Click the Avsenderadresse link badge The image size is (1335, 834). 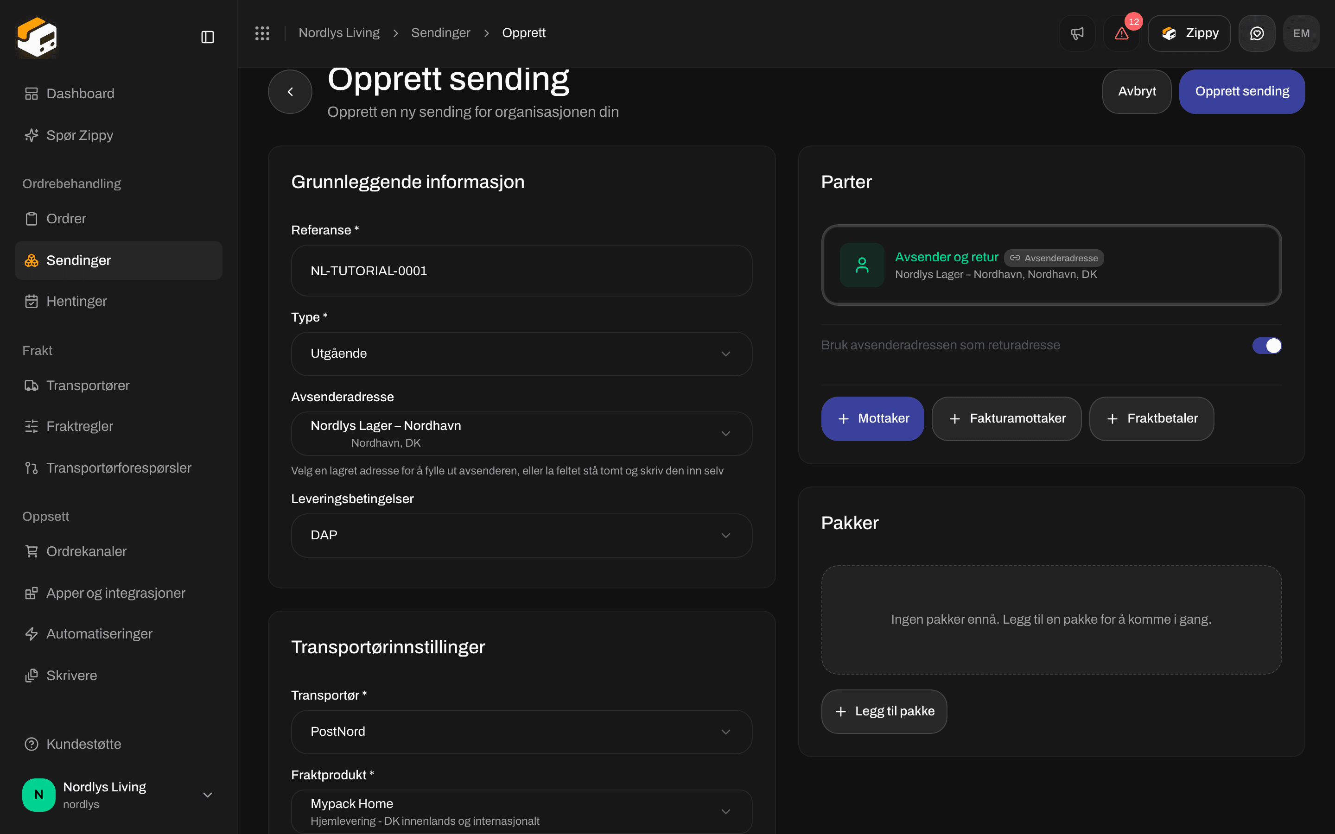[1054, 258]
